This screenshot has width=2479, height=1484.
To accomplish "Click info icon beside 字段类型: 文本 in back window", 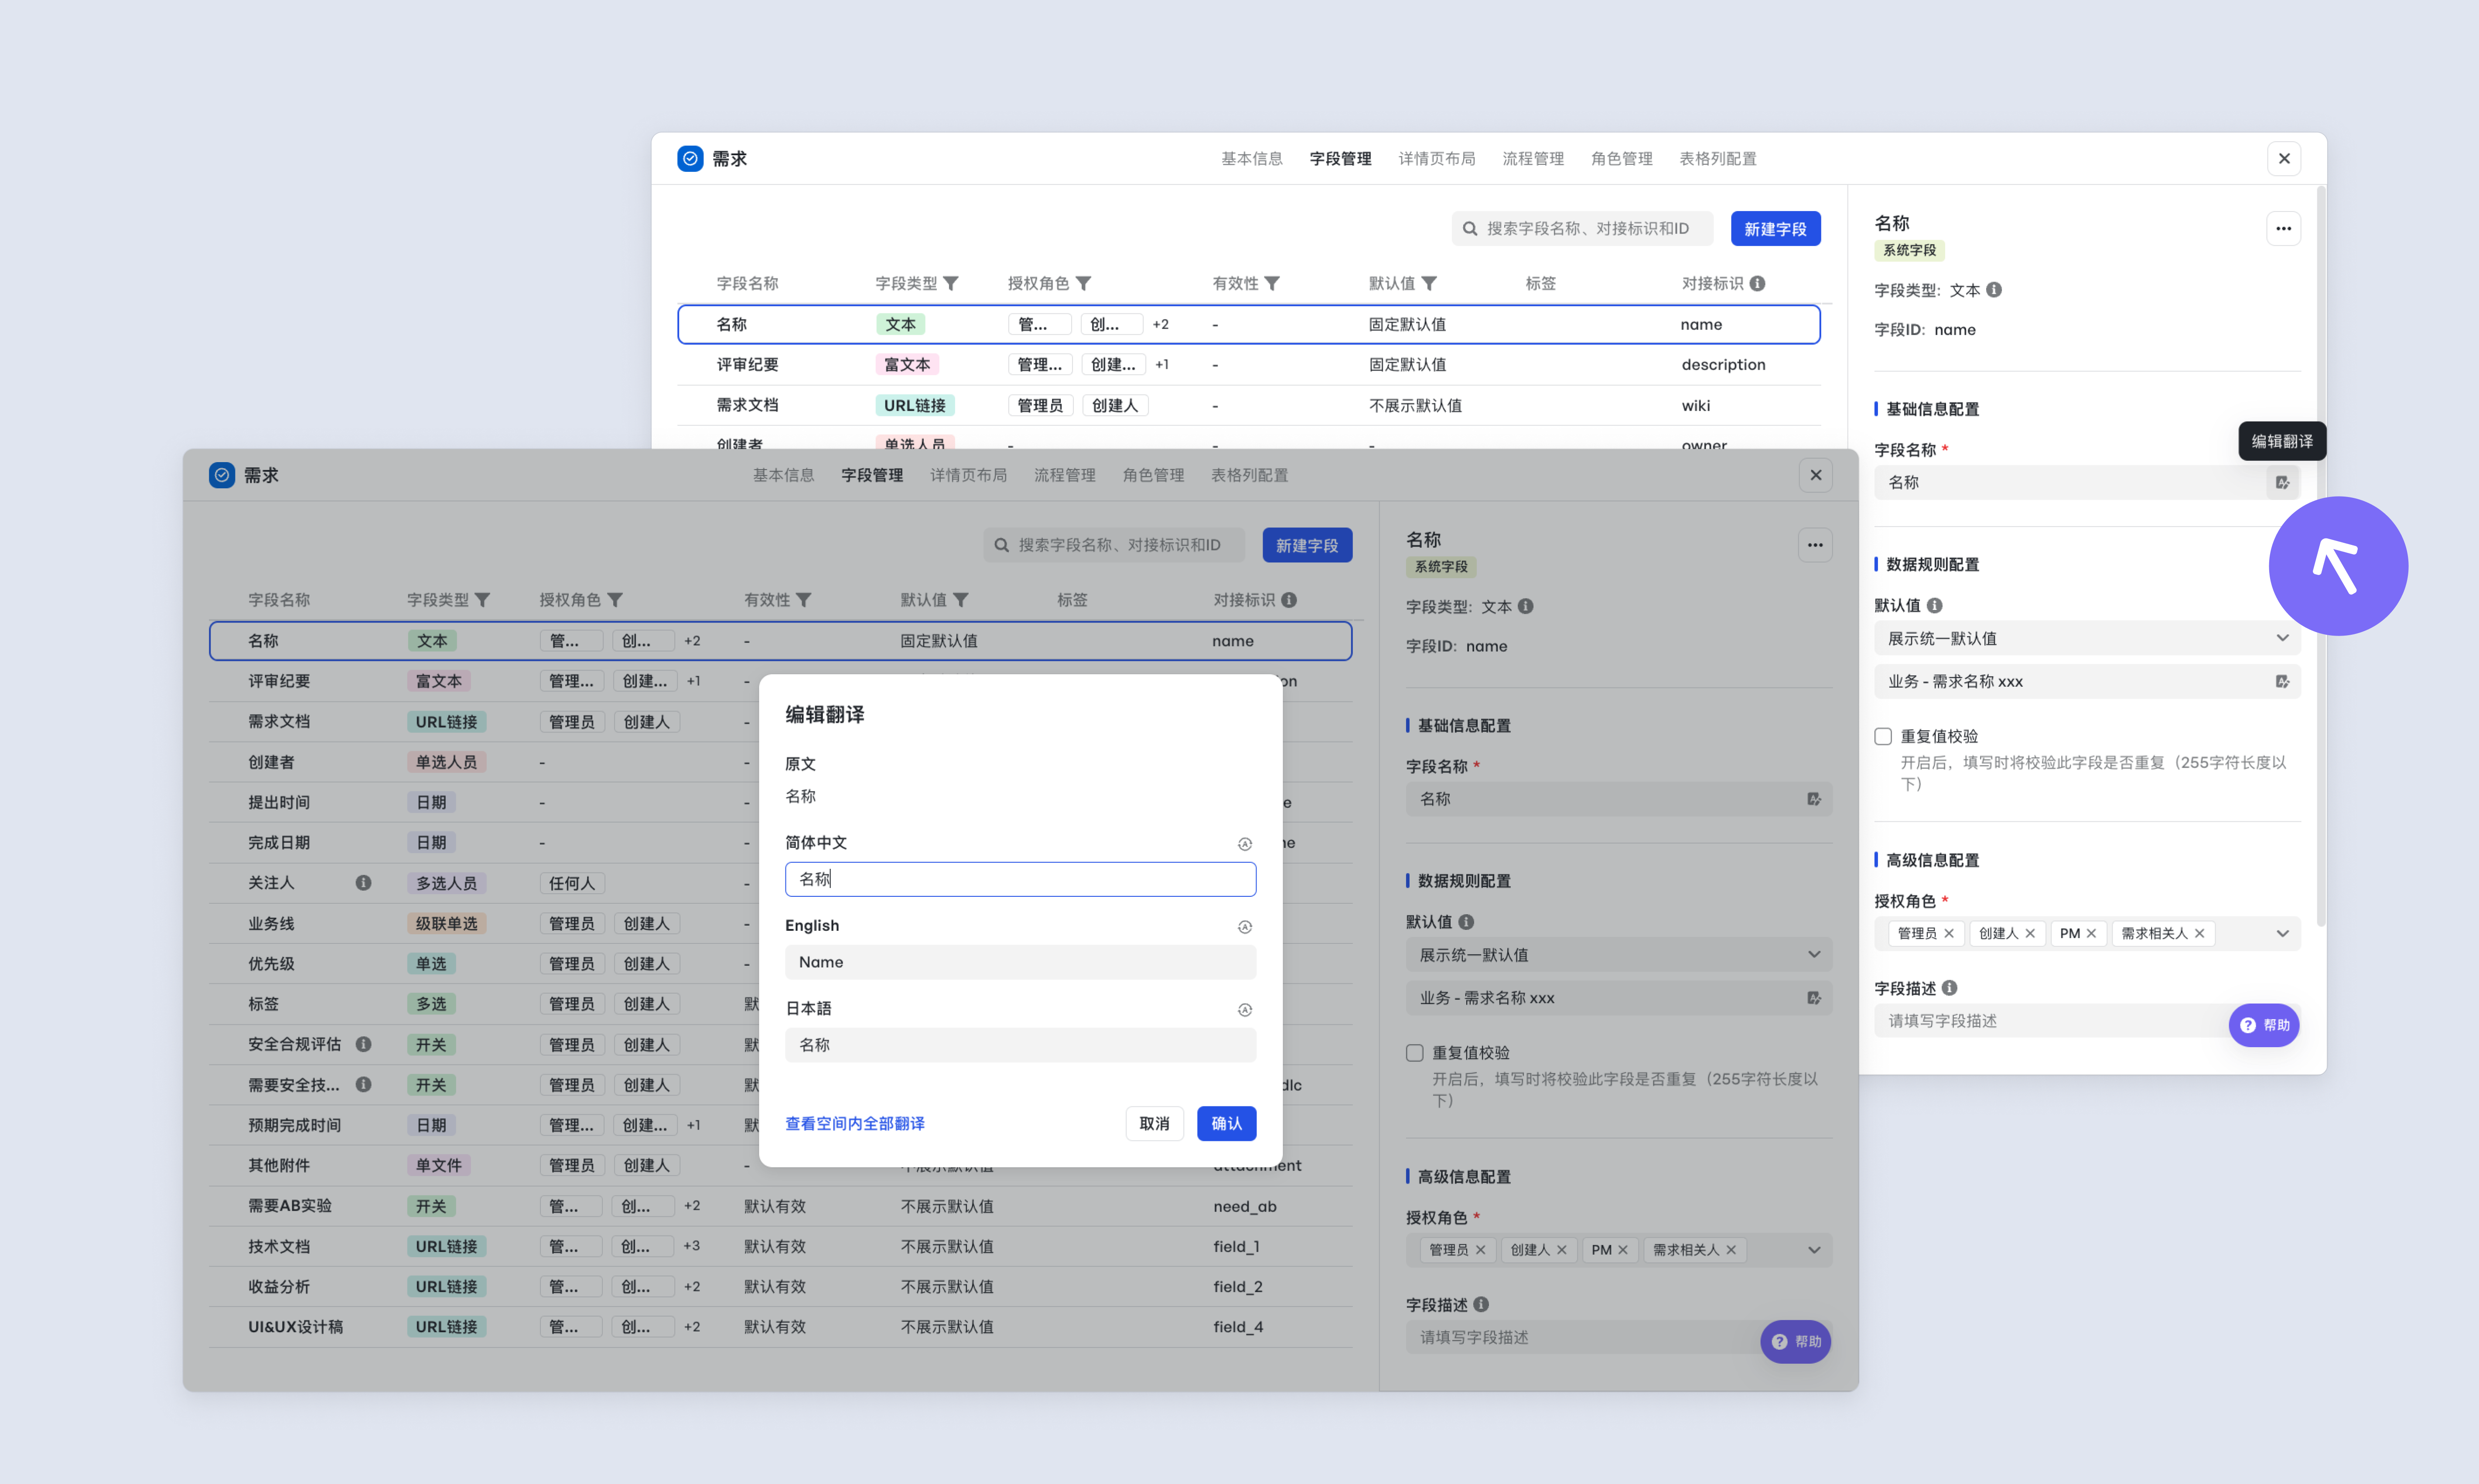I will click(1994, 290).
